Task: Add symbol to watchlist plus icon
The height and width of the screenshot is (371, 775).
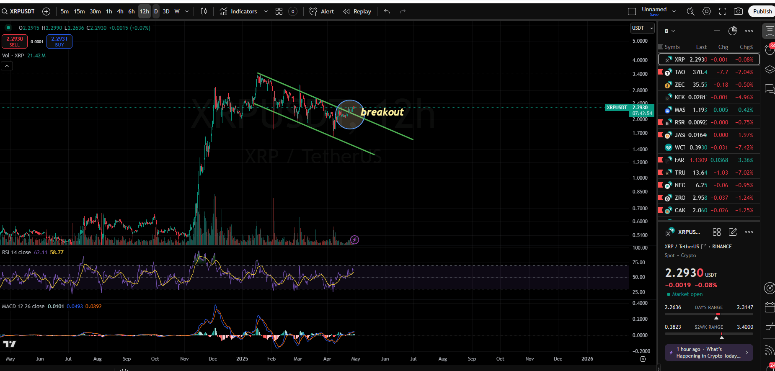Action: click(x=717, y=31)
